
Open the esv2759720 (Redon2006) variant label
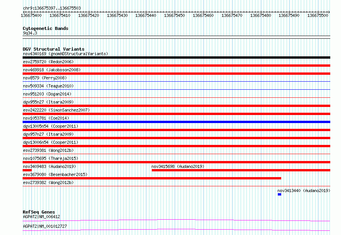pyautogui.click(x=48, y=62)
